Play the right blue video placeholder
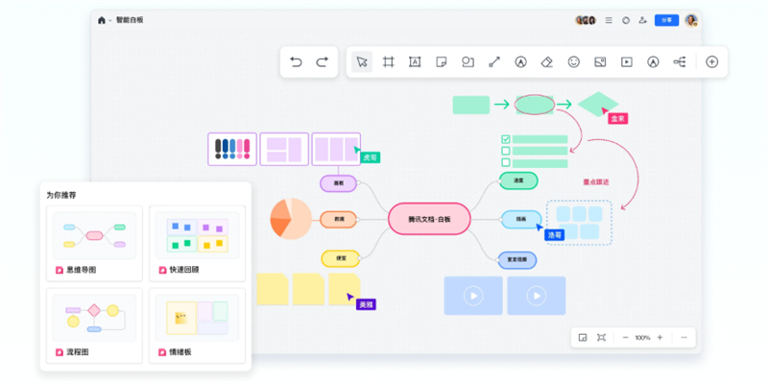 pyautogui.click(x=537, y=296)
